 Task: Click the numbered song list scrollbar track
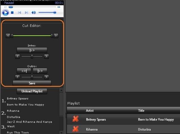click(x=61, y=123)
